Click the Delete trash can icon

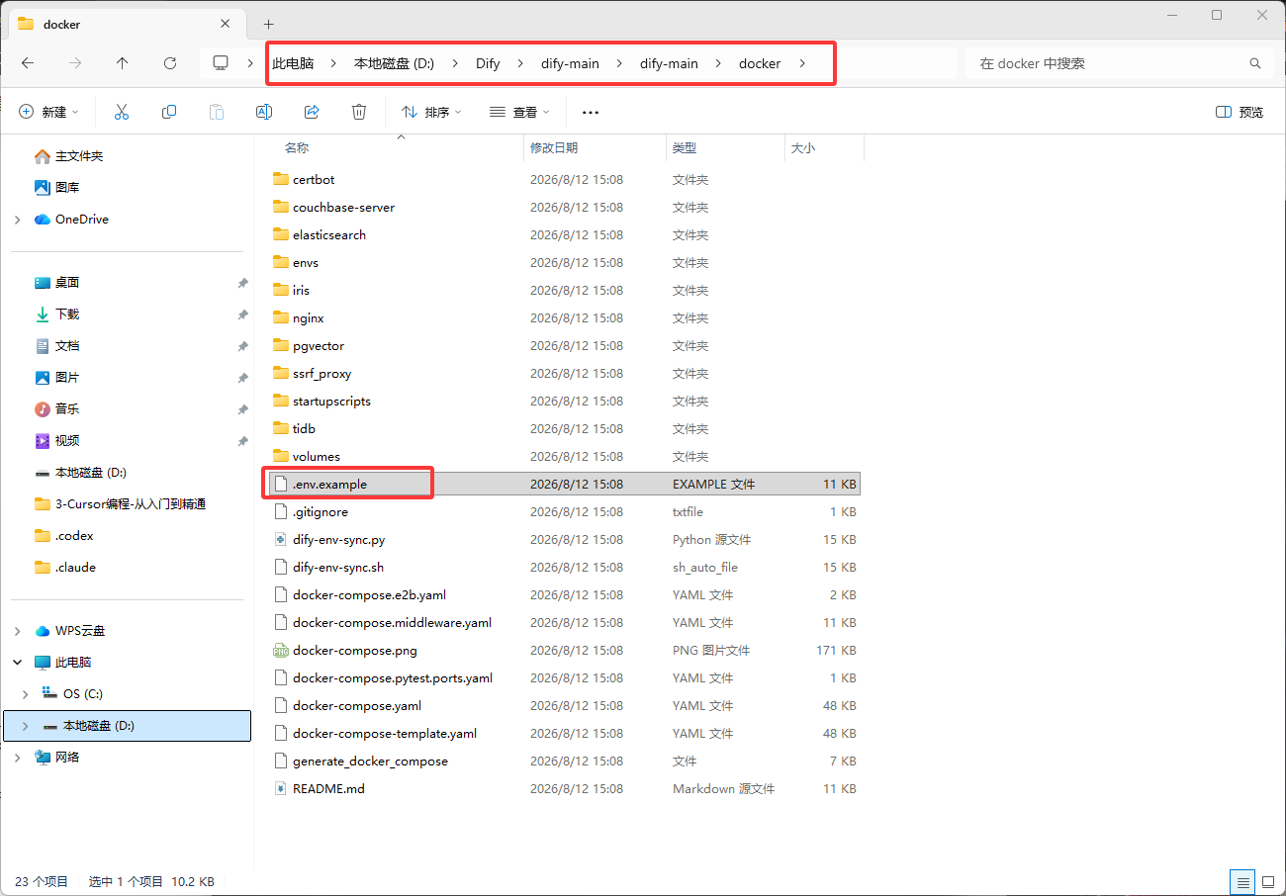359,113
